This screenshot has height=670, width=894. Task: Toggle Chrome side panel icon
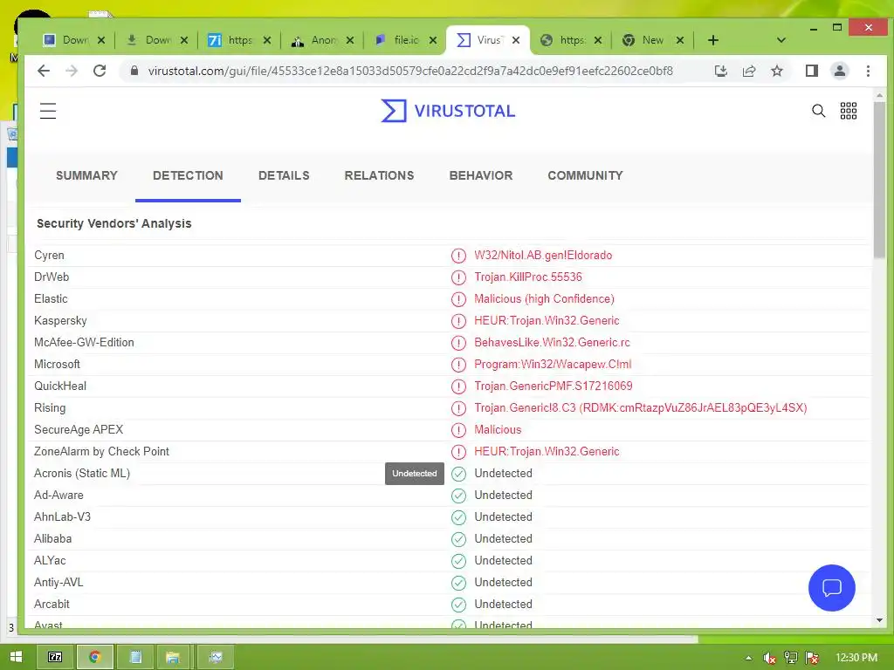point(811,71)
